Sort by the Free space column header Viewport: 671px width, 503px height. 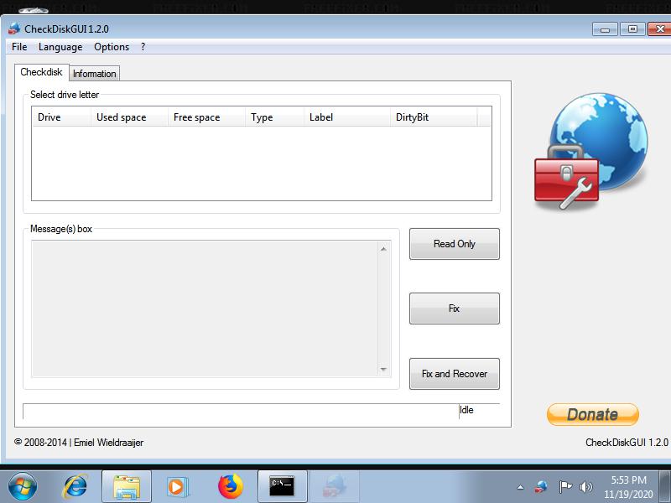point(206,117)
